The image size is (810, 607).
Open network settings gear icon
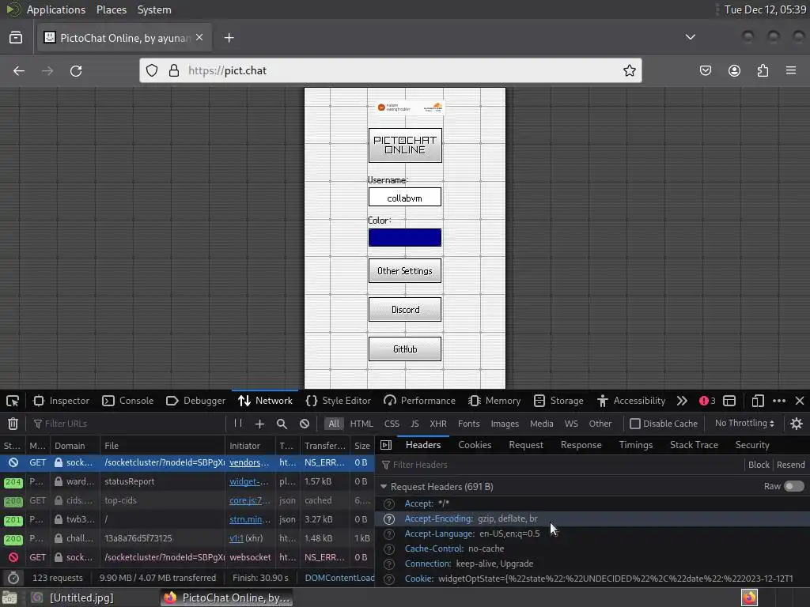pos(797,424)
